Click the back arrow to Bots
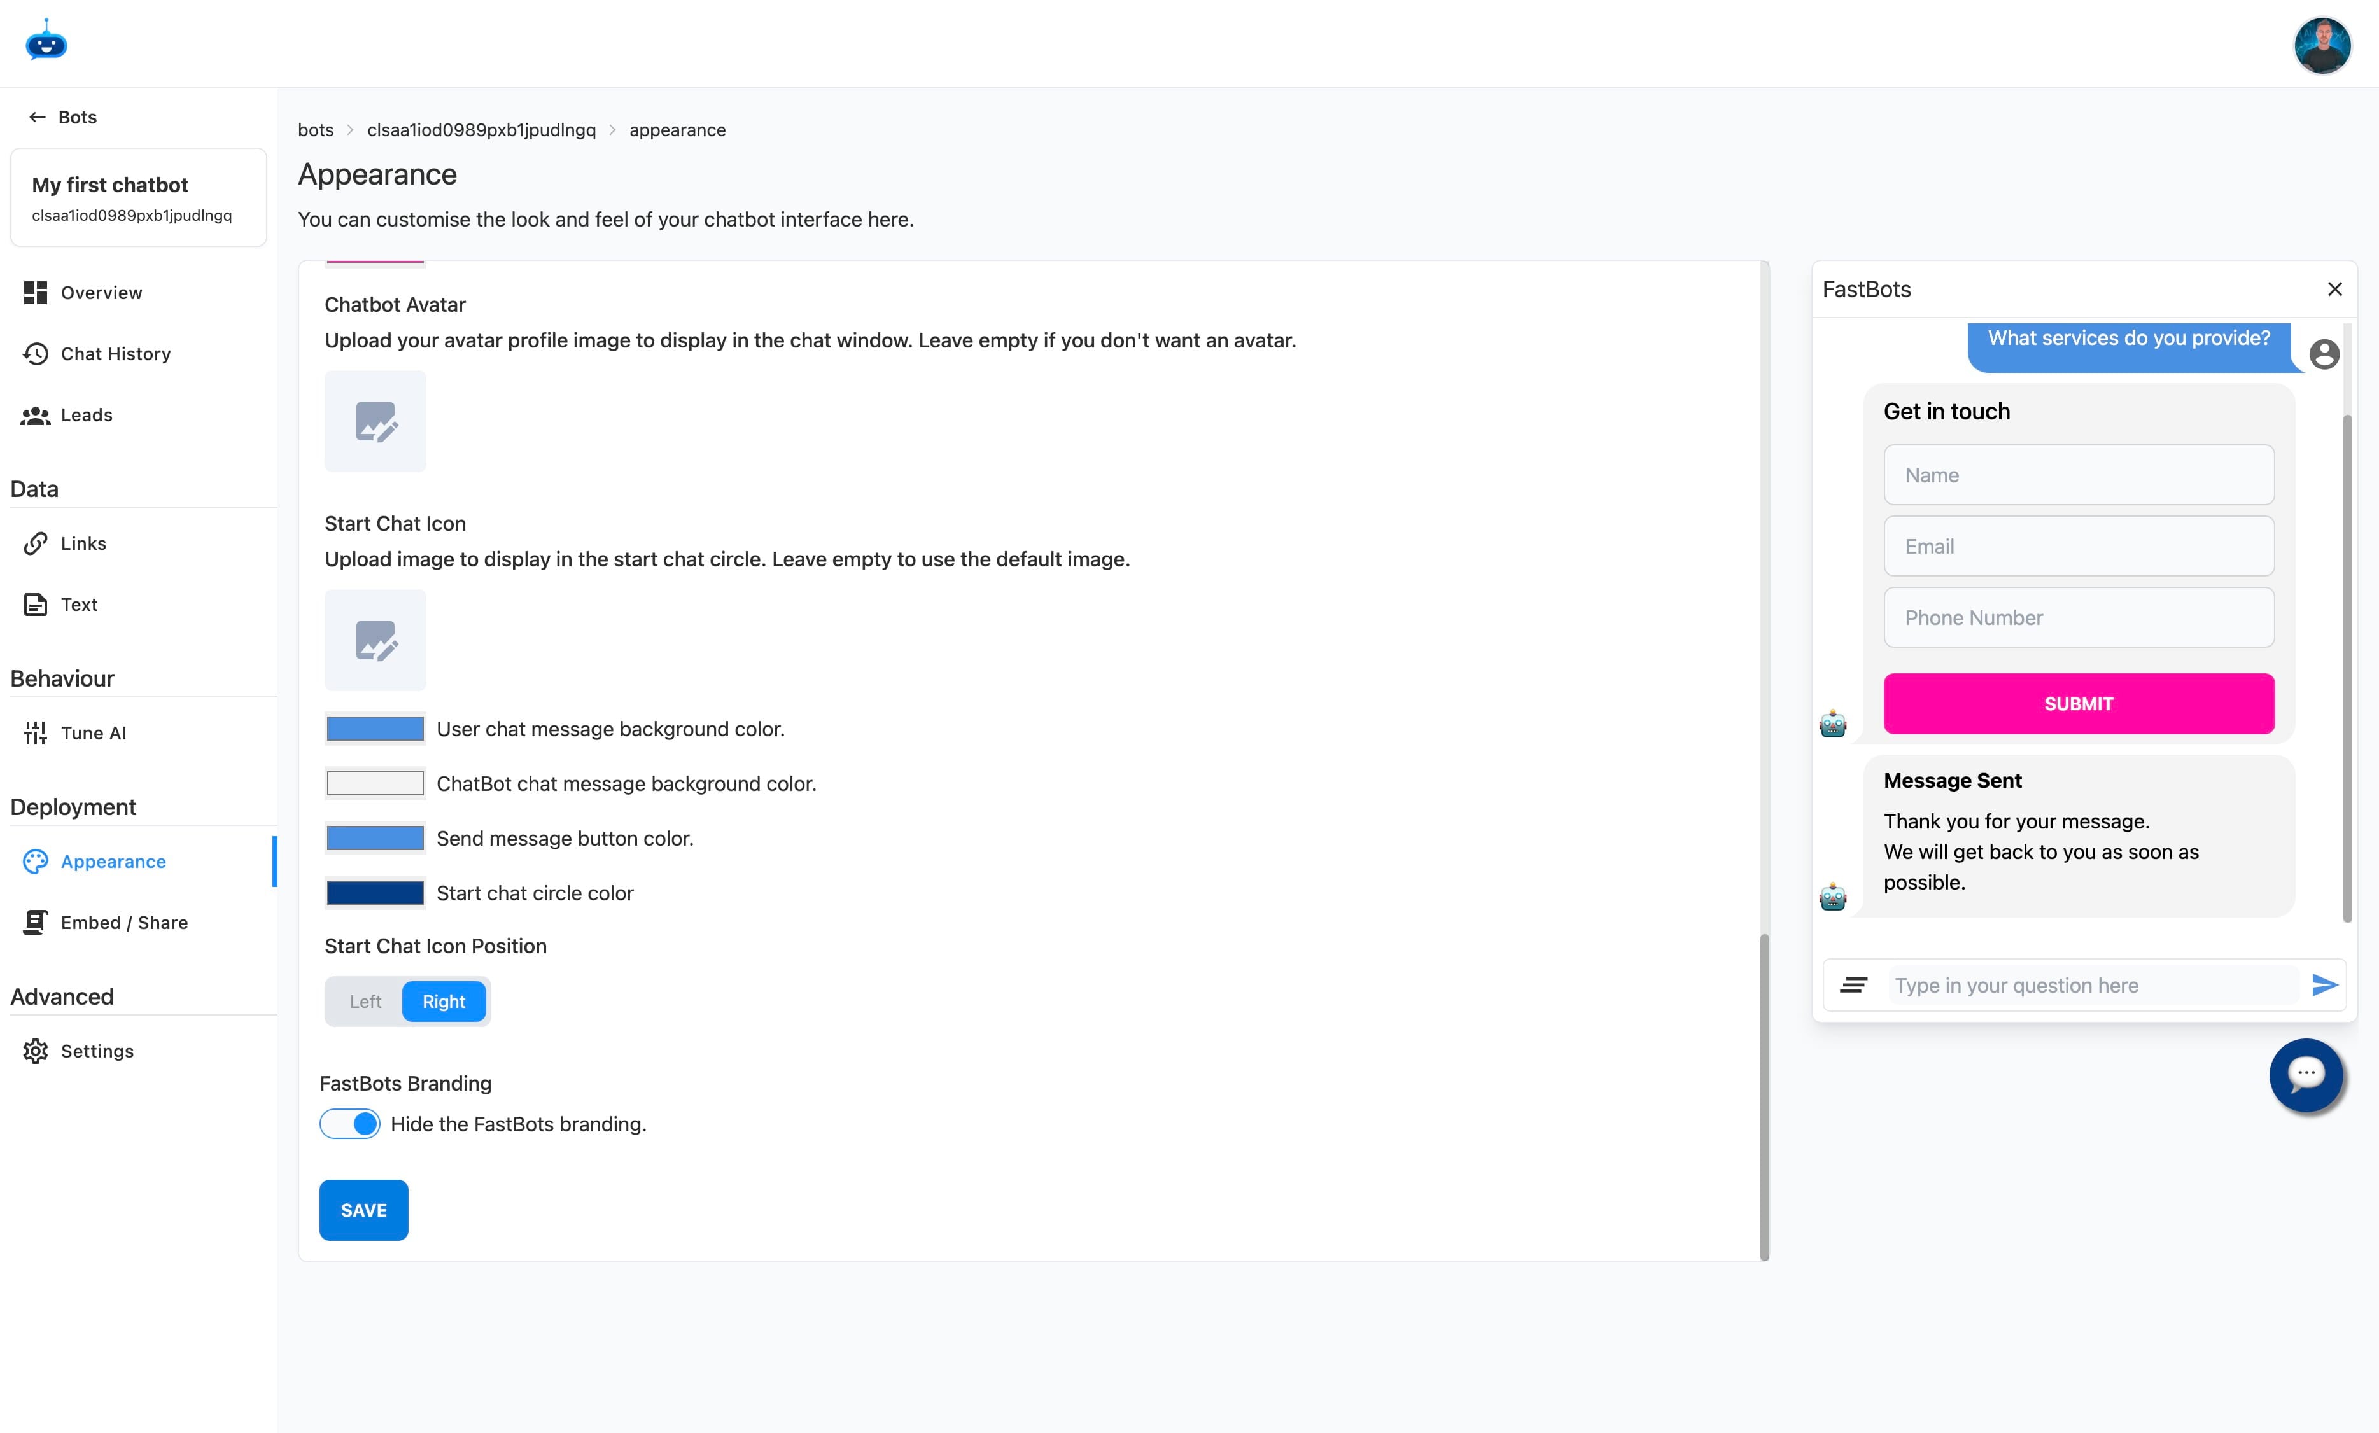This screenshot has height=1433, width=2379. [38, 117]
